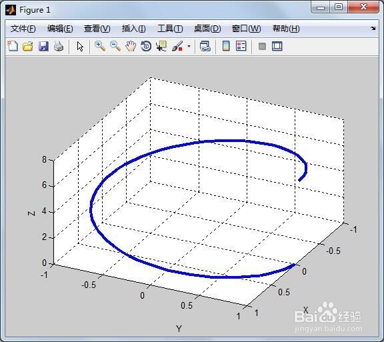Activate the Zoom In magnifier tool
Image resolution: width=384 pixels, height=342 pixels.
100,46
